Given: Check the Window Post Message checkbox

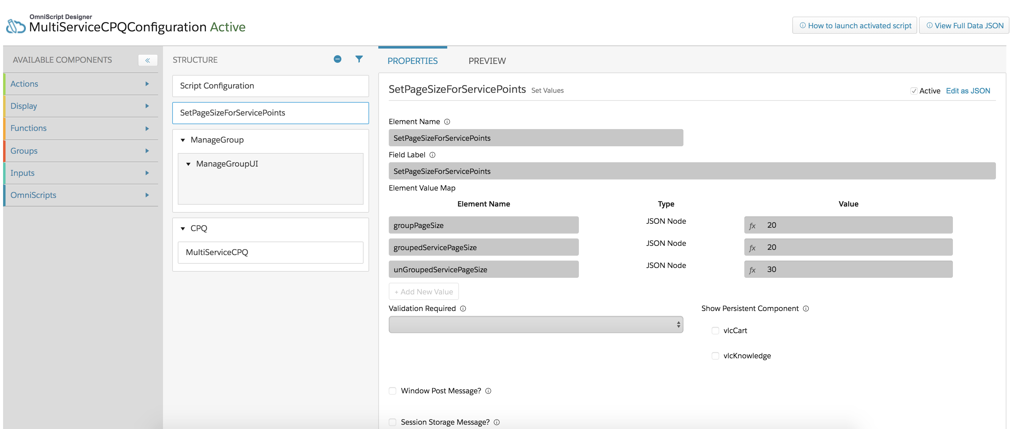Looking at the screenshot, I should coord(392,391).
